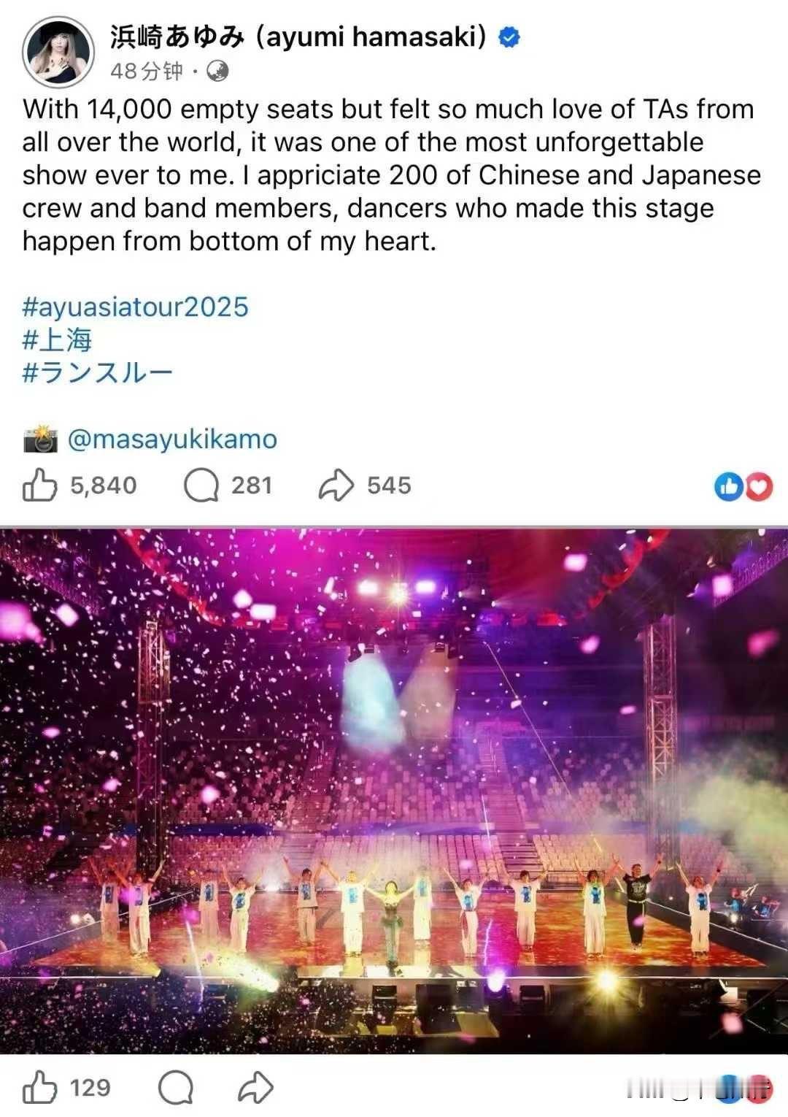Click the public globe audience icon
Screen dimensions: 788x1117
217,71
